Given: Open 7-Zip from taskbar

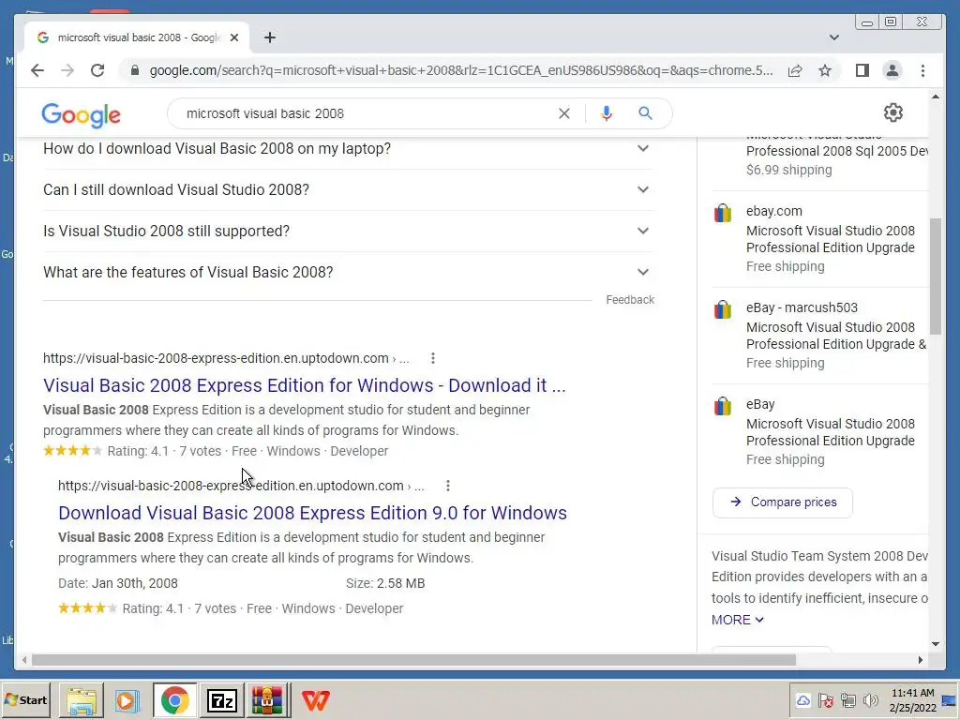Looking at the screenshot, I should [x=221, y=700].
